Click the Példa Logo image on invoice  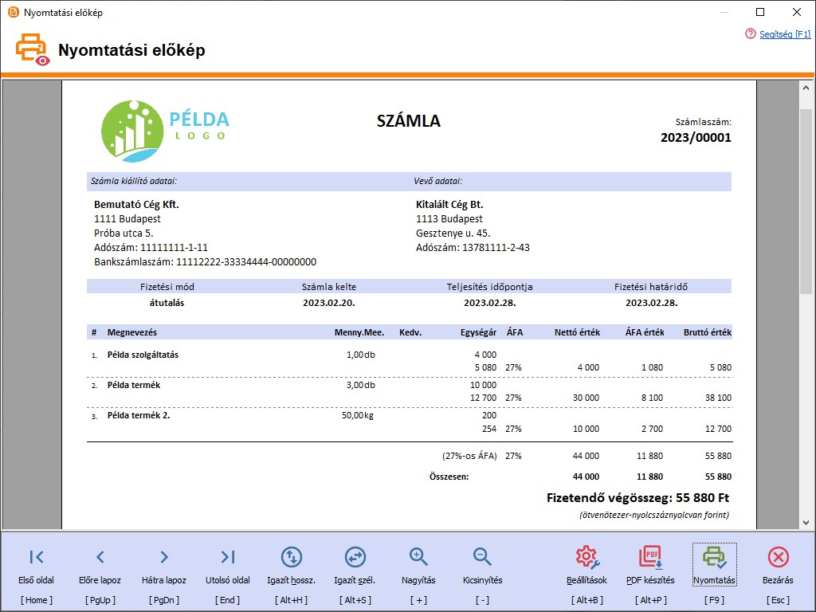(x=165, y=127)
